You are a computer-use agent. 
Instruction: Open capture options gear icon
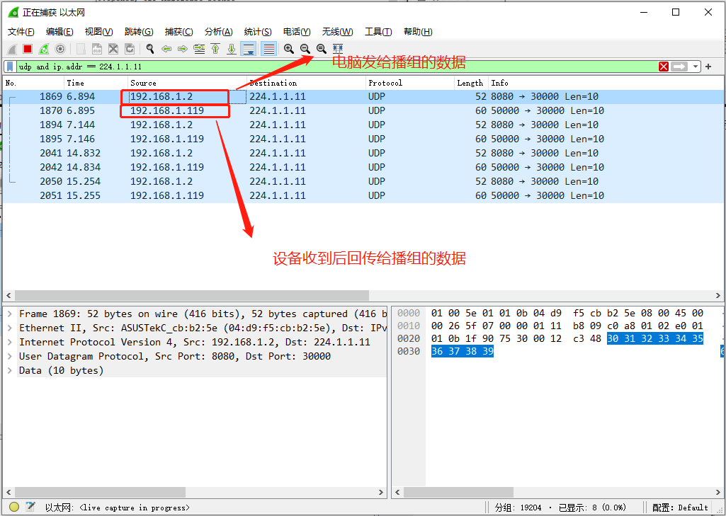[60, 49]
